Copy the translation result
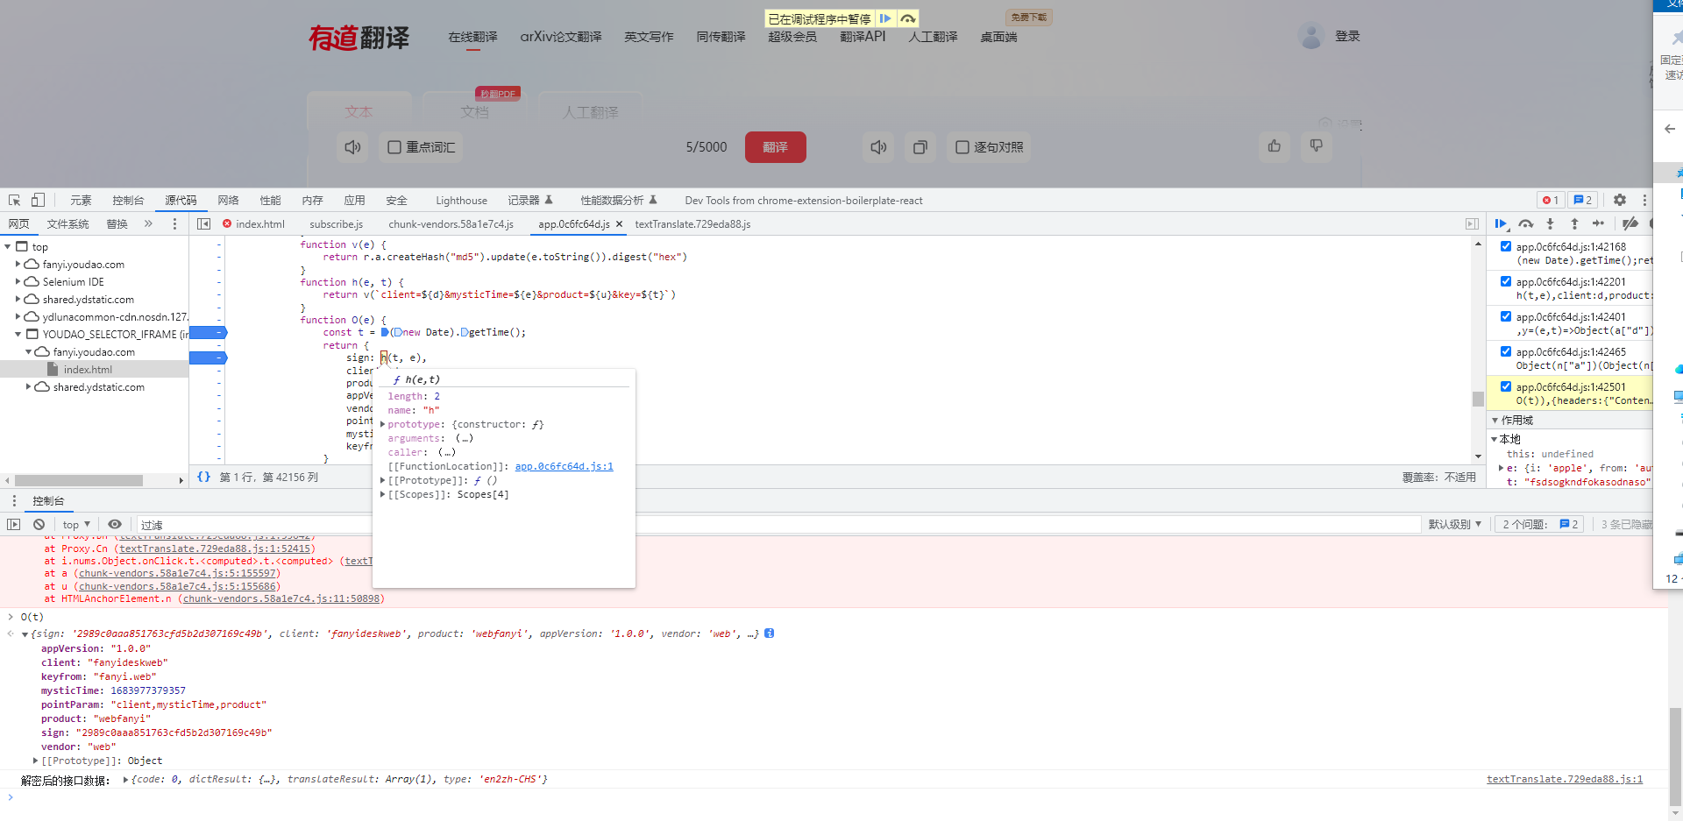The image size is (1683, 821). pos(920,147)
